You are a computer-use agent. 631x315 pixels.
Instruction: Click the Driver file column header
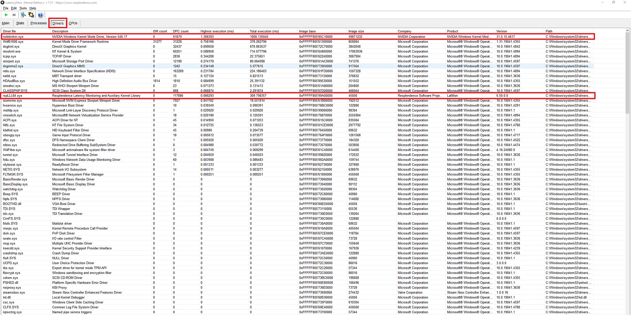pos(9,31)
